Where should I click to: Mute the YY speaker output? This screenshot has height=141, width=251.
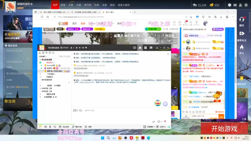(45, 127)
